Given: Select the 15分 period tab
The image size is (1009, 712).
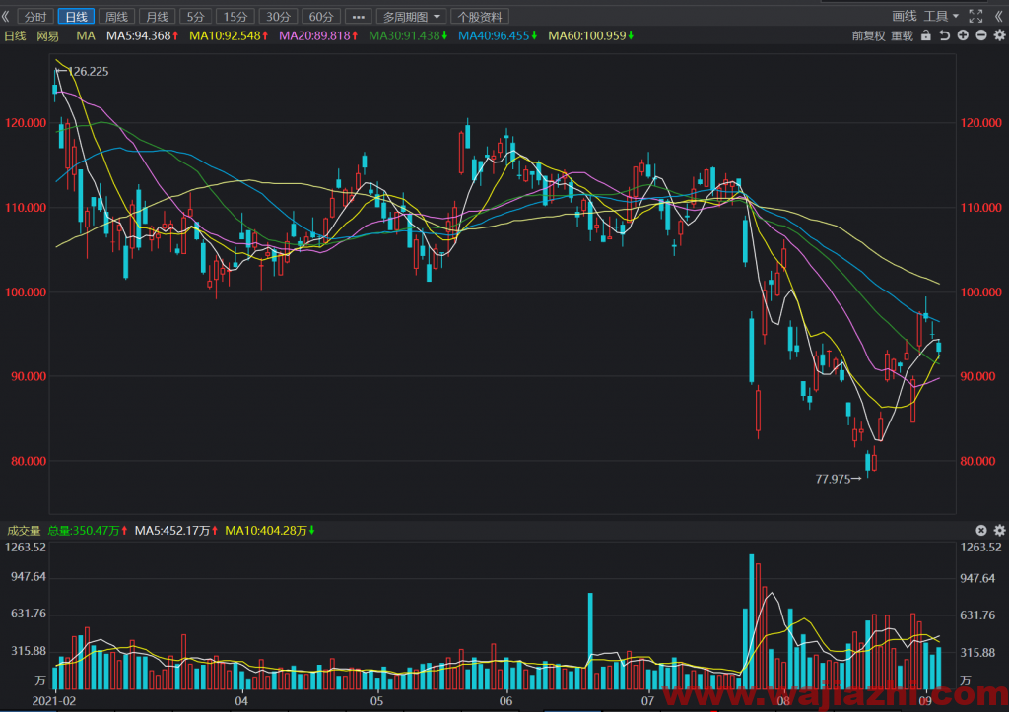Looking at the screenshot, I should (x=235, y=16).
